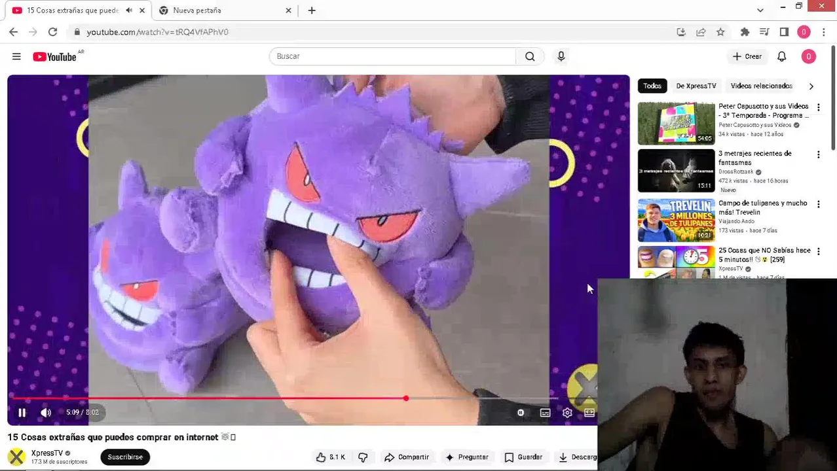View site information lock icon

[77, 32]
